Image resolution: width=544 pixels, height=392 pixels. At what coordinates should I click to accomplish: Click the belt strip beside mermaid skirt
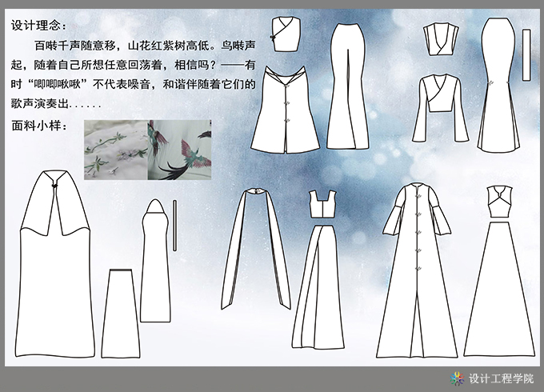click(x=526, y=55)
